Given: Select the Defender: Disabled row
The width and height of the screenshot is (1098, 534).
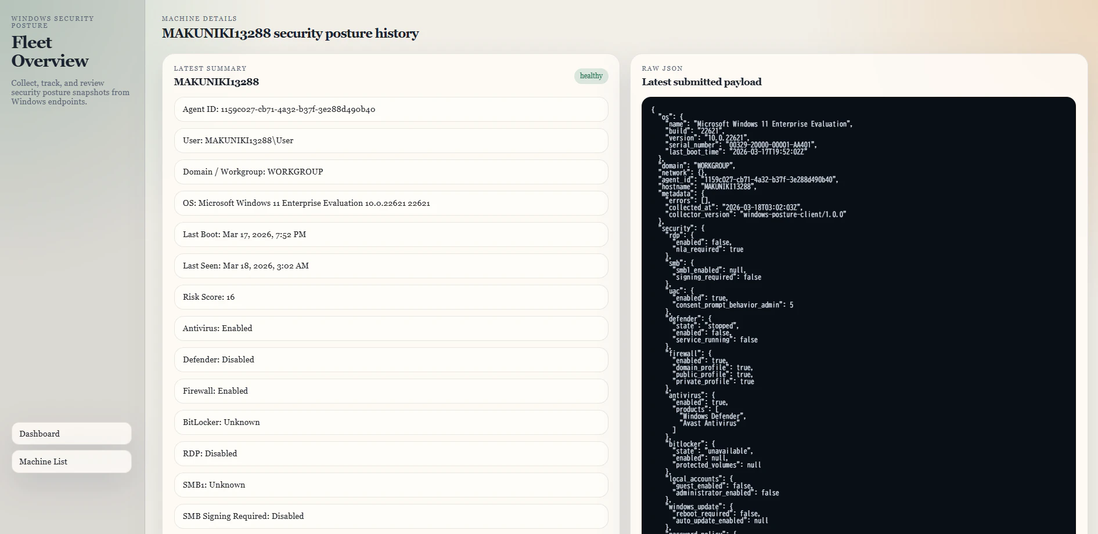Looking at the screenshot, I should [x=391, y=360].
